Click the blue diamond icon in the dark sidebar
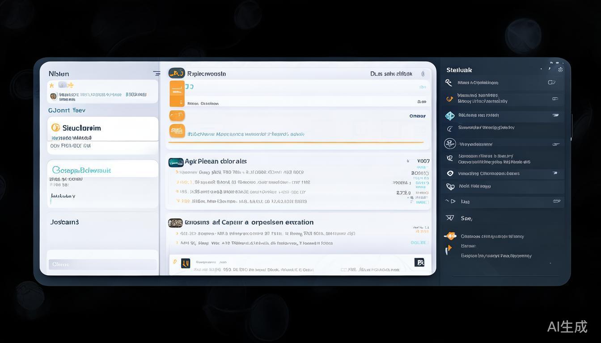The width and height of the screenshot is (601, 343). pos(450,116)
